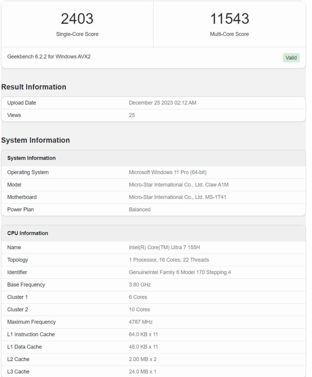Click the green Valid badge
This screenshot has width=312, height=377.
[x=291, y=58]
